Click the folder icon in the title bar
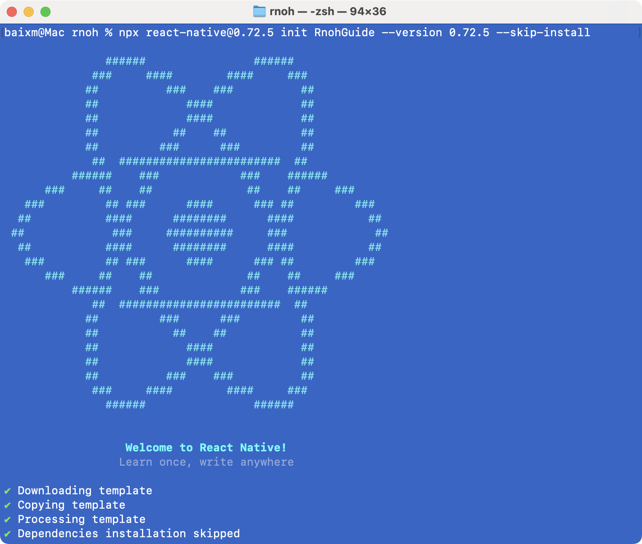 coord(259,11)
